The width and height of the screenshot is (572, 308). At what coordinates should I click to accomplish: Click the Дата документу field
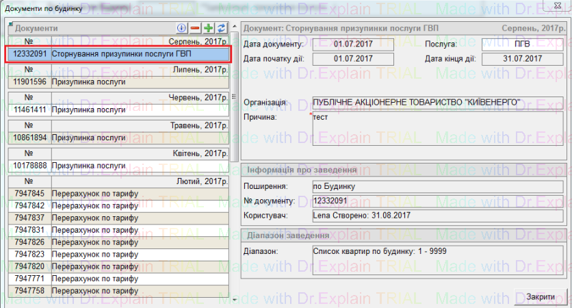point(353,44)
